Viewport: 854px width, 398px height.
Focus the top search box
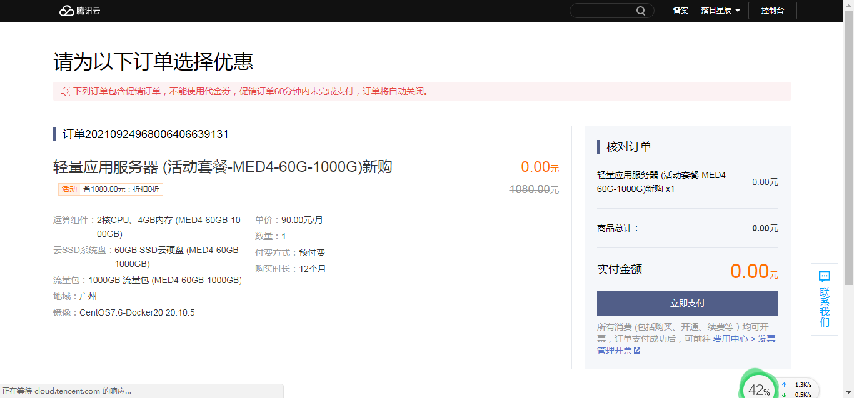point(611,11)
